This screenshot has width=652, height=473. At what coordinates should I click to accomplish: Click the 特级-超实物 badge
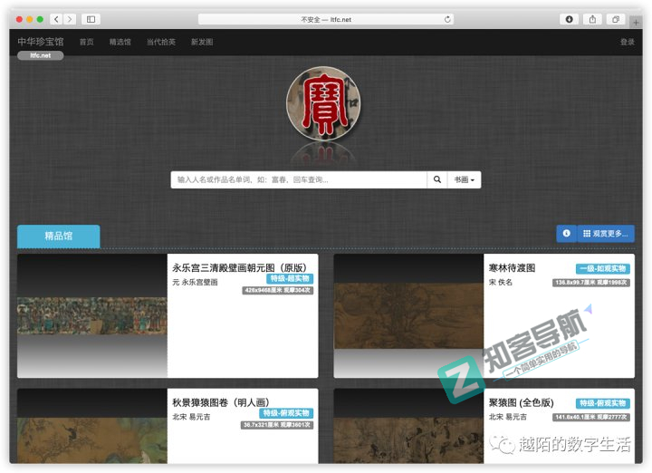(290, 279)
